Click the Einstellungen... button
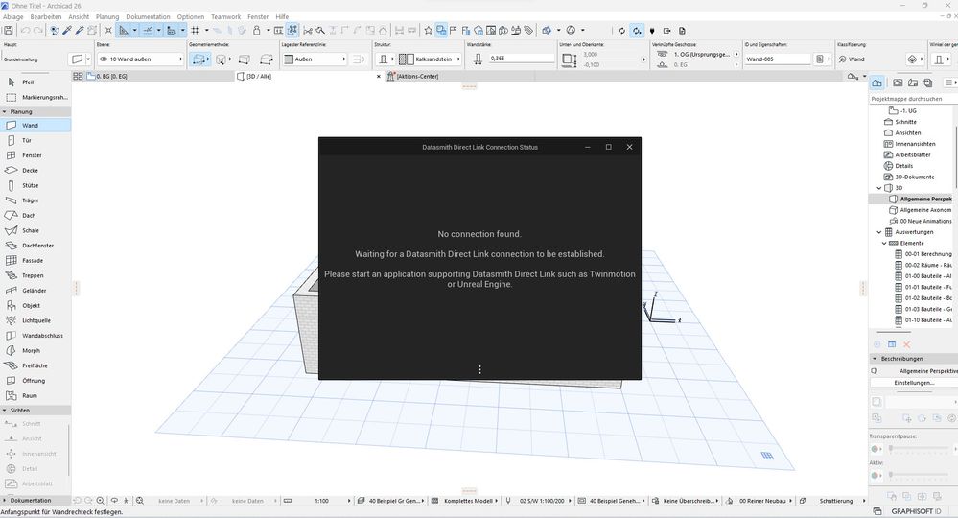The image size is (958, 518). coord(914,383)
